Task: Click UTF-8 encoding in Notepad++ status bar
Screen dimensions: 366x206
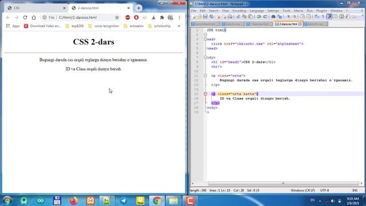Action: pos(324,191)
